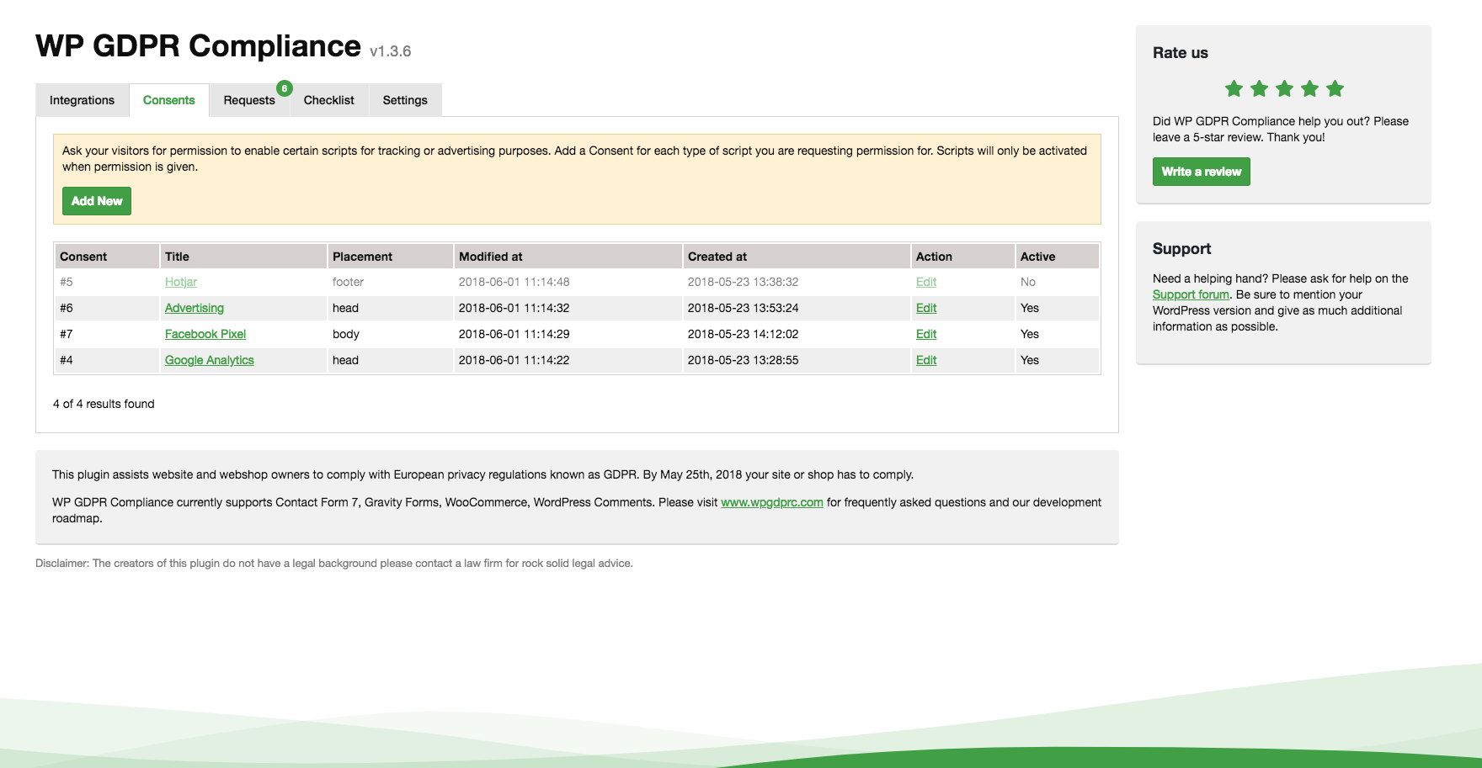Open the www.wpgdprc.com website link
The width and height of the screenshot is (1482, 768).
pos(772,502)
